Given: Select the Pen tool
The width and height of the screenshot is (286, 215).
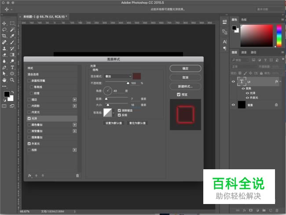Looking at the screenshot, I should pyautogui.click(x=4, y=67).
